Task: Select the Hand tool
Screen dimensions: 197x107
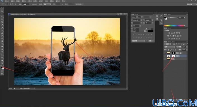Action: (x=2, y=60)
